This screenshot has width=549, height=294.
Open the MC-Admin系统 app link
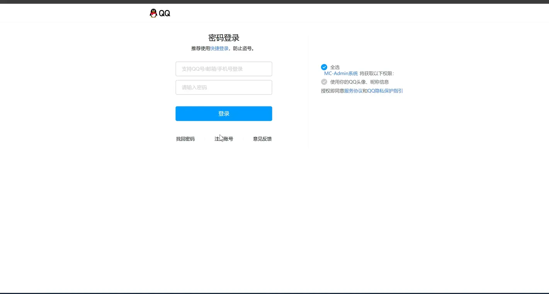pos(341,74)
